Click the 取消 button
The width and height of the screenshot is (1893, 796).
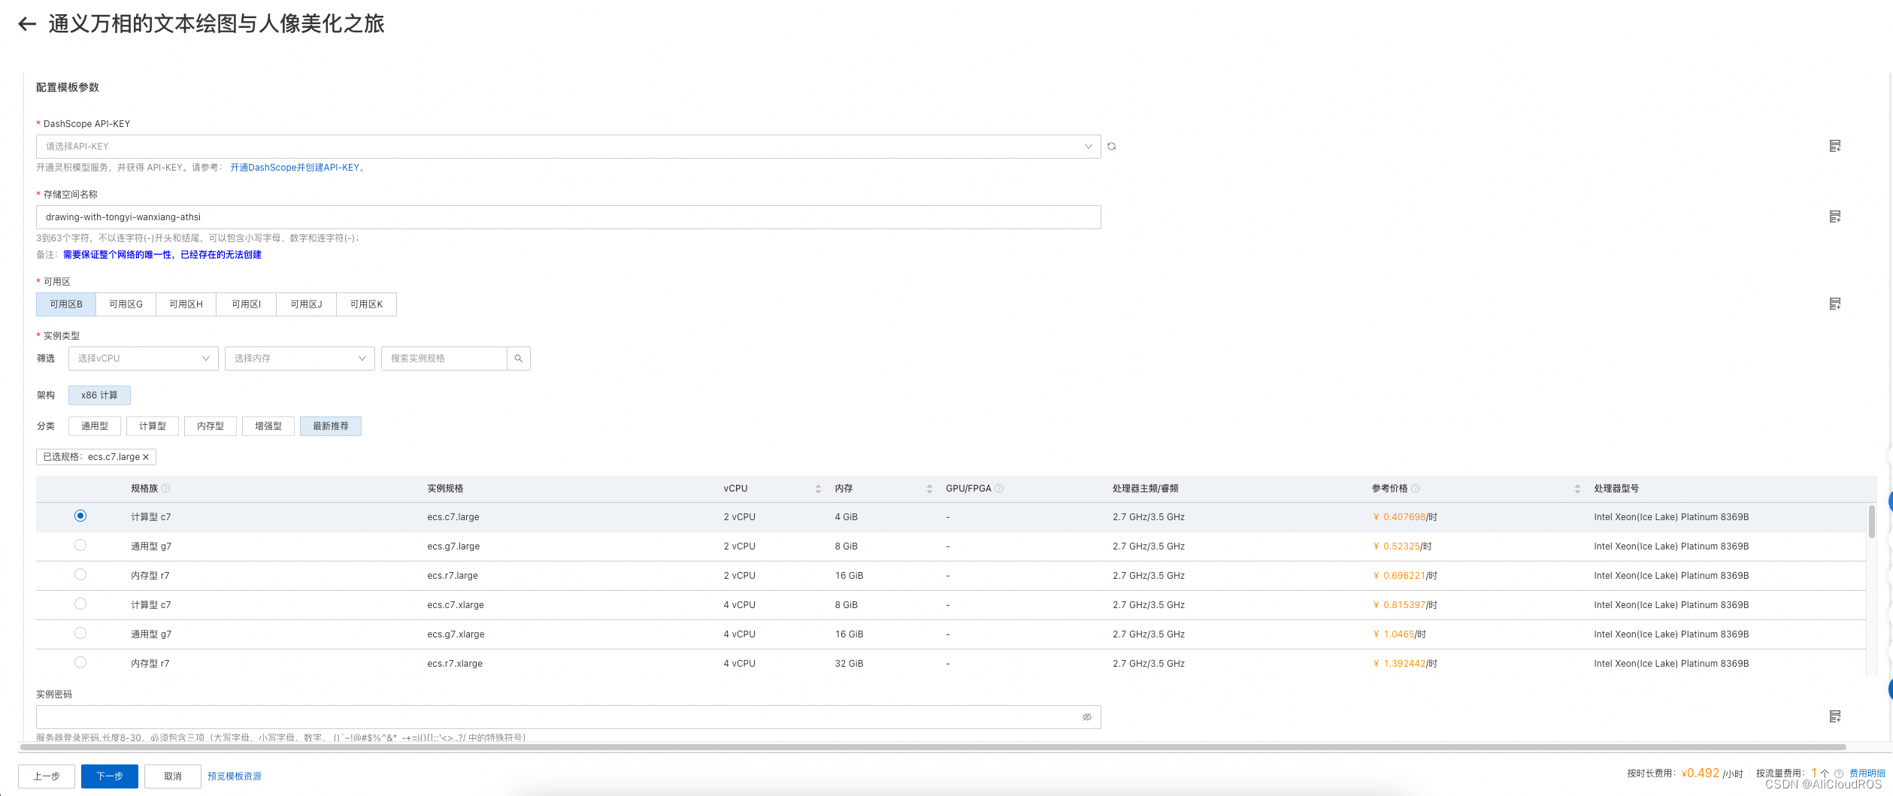[173, 776]
